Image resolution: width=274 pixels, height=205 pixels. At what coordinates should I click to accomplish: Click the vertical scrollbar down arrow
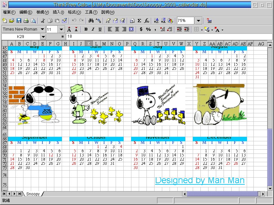270,189
